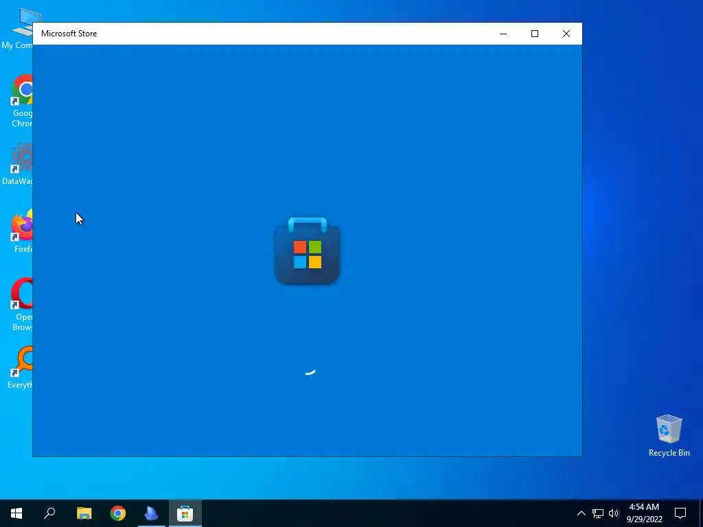Select Microsoft Store taskbar button

pyautogui.click(x=185, y=513)
